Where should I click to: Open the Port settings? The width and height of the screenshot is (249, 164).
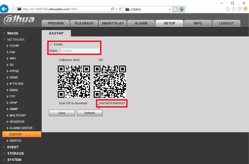coord(12,52)
